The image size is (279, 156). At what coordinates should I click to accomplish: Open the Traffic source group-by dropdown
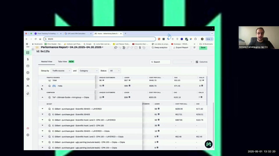[61, 71]
